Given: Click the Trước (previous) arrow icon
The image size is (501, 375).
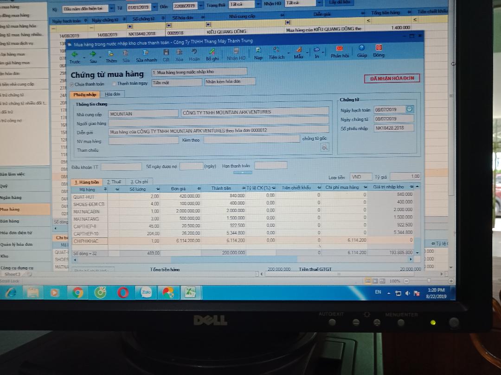Looking at the screenshot, I should point(74,53).
